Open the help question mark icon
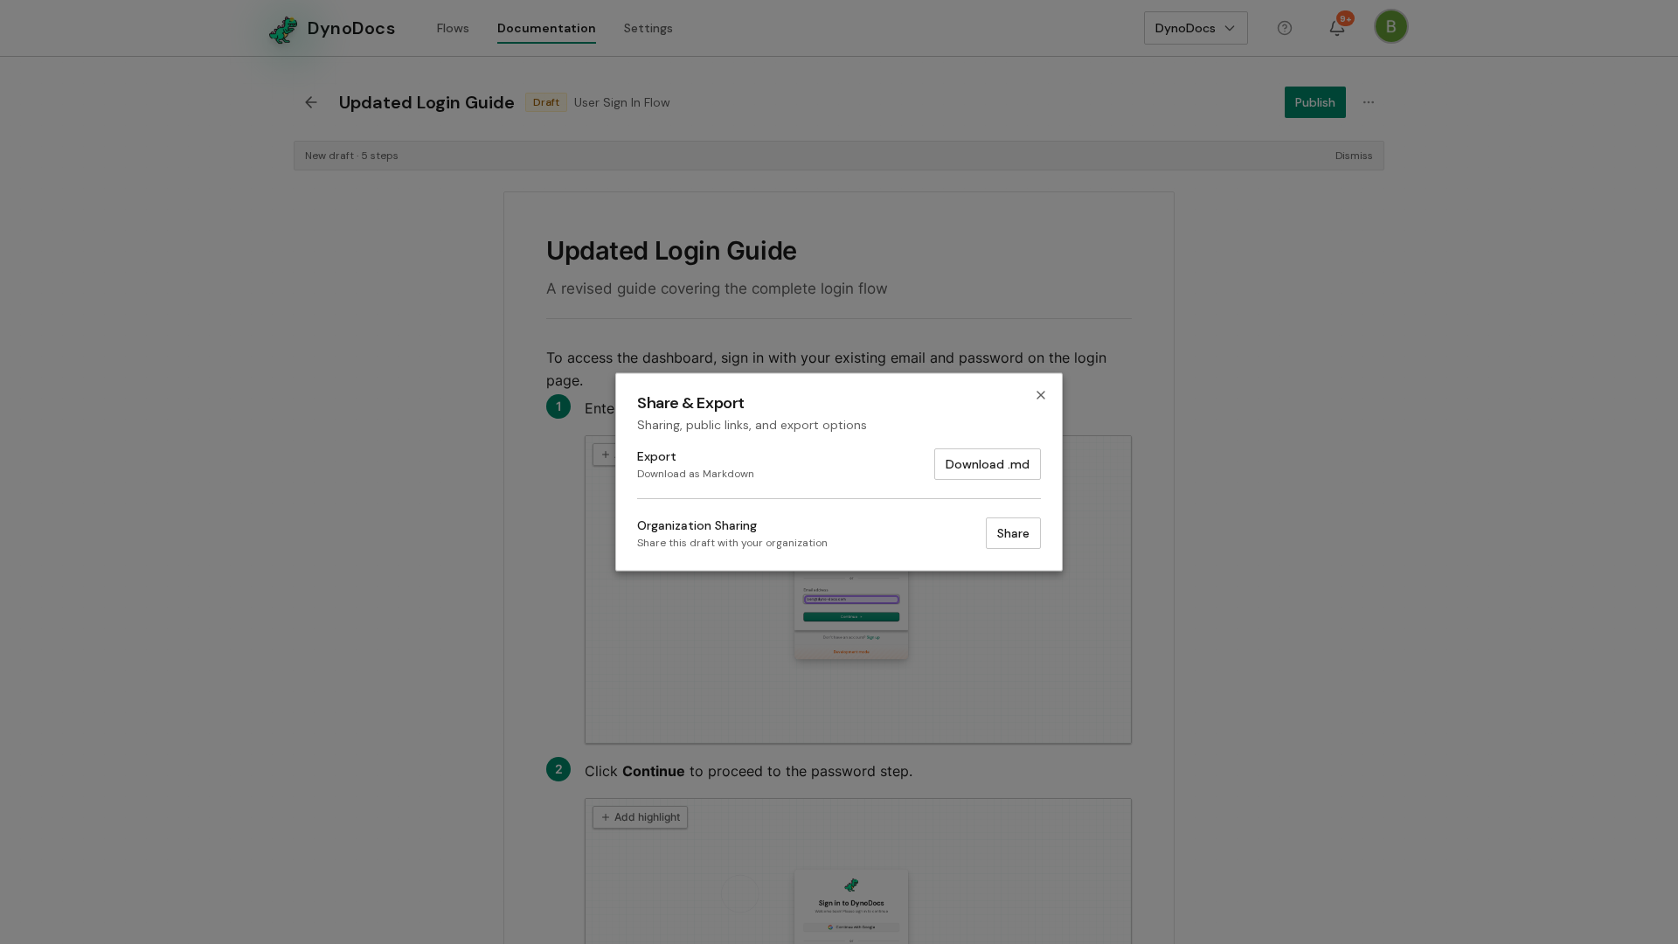 (1285, 28)
